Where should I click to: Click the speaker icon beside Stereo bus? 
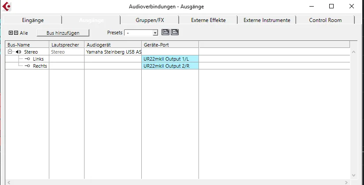[18, 52]
